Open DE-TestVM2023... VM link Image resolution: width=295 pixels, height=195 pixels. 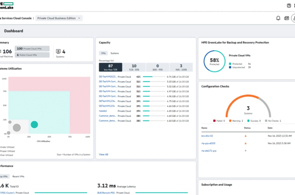click(x=108, y=77)
